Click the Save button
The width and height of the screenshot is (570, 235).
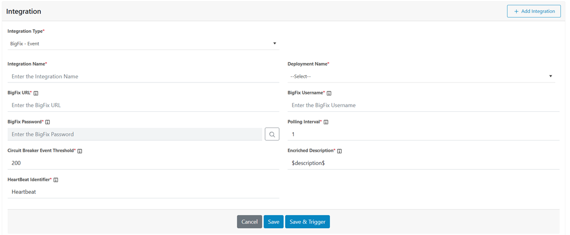pos(273,222)
